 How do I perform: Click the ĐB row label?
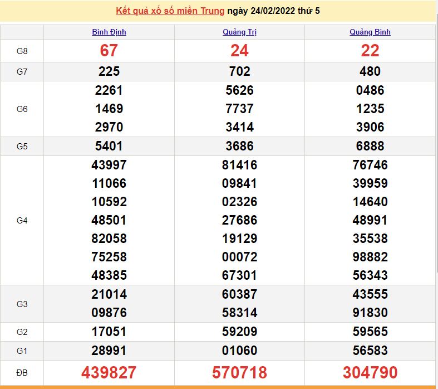[22, 372]
